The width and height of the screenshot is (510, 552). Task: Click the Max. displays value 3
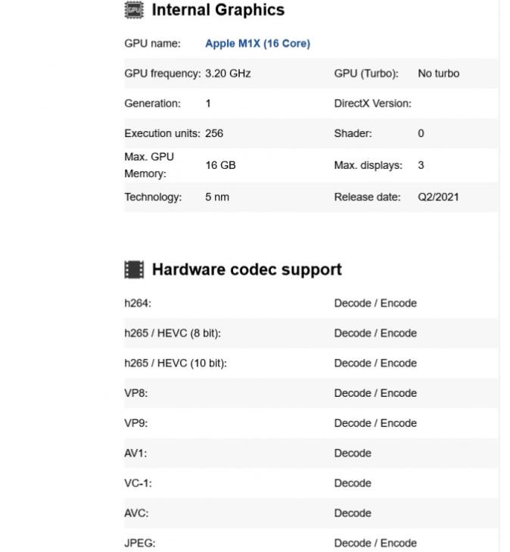pos(421,165)
